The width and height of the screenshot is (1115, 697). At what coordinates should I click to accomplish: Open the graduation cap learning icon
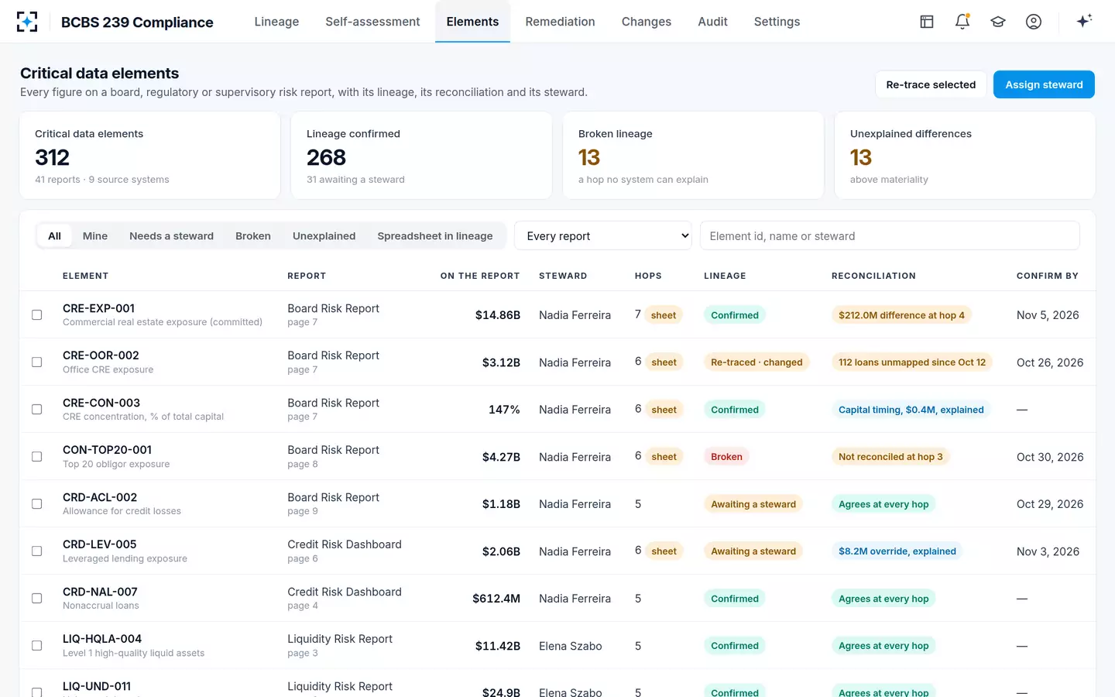pos(998,22)
